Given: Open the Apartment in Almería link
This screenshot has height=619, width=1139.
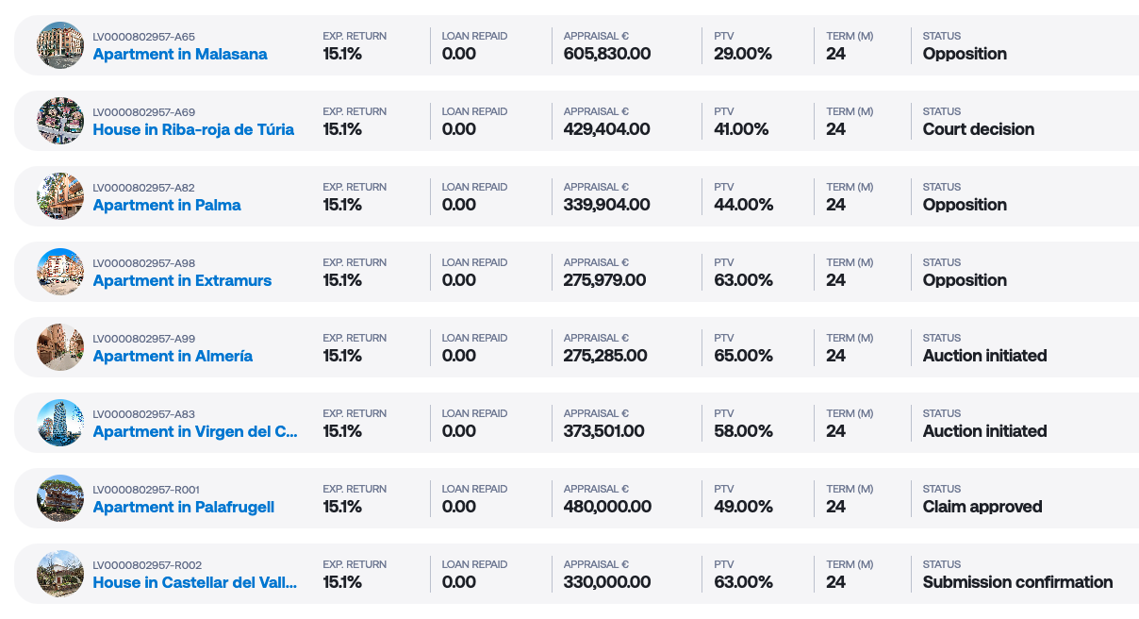Looking at the screenshot, I should tap(173, 357).
